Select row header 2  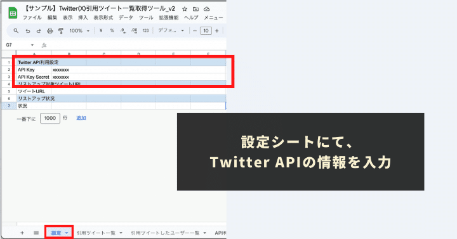[9, 70]
